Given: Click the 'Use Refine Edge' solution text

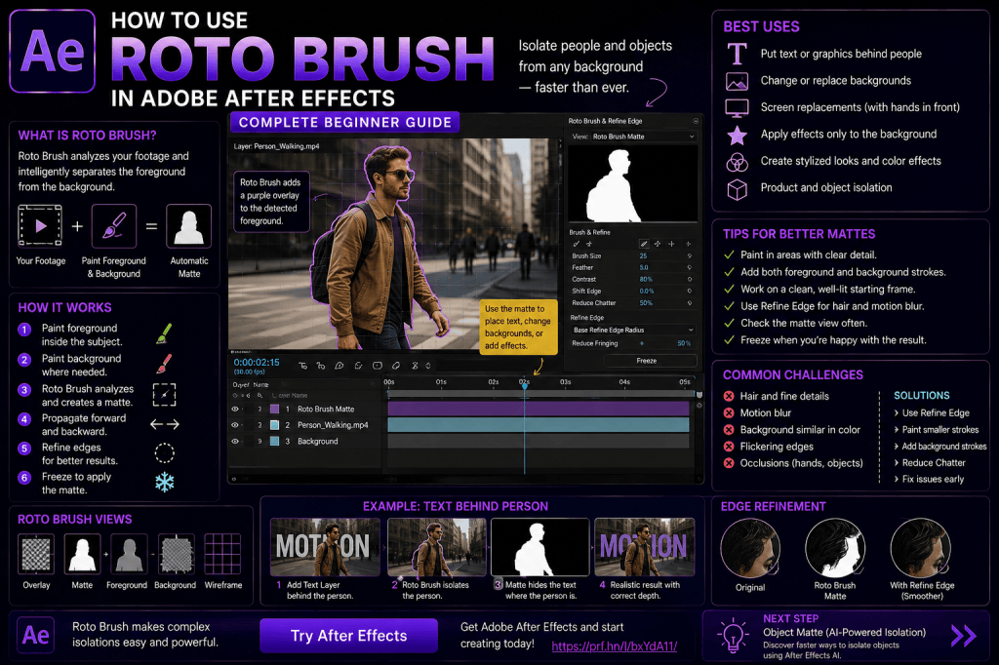Looking at the screenshot, I should [x=936, y=412].
